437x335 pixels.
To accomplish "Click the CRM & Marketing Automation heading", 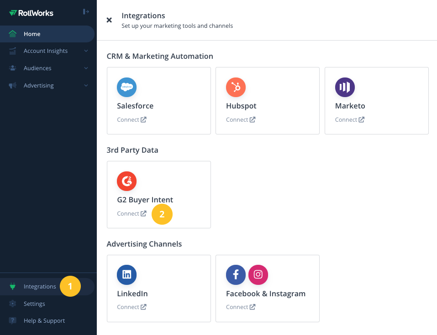I will tap(160, 56).
